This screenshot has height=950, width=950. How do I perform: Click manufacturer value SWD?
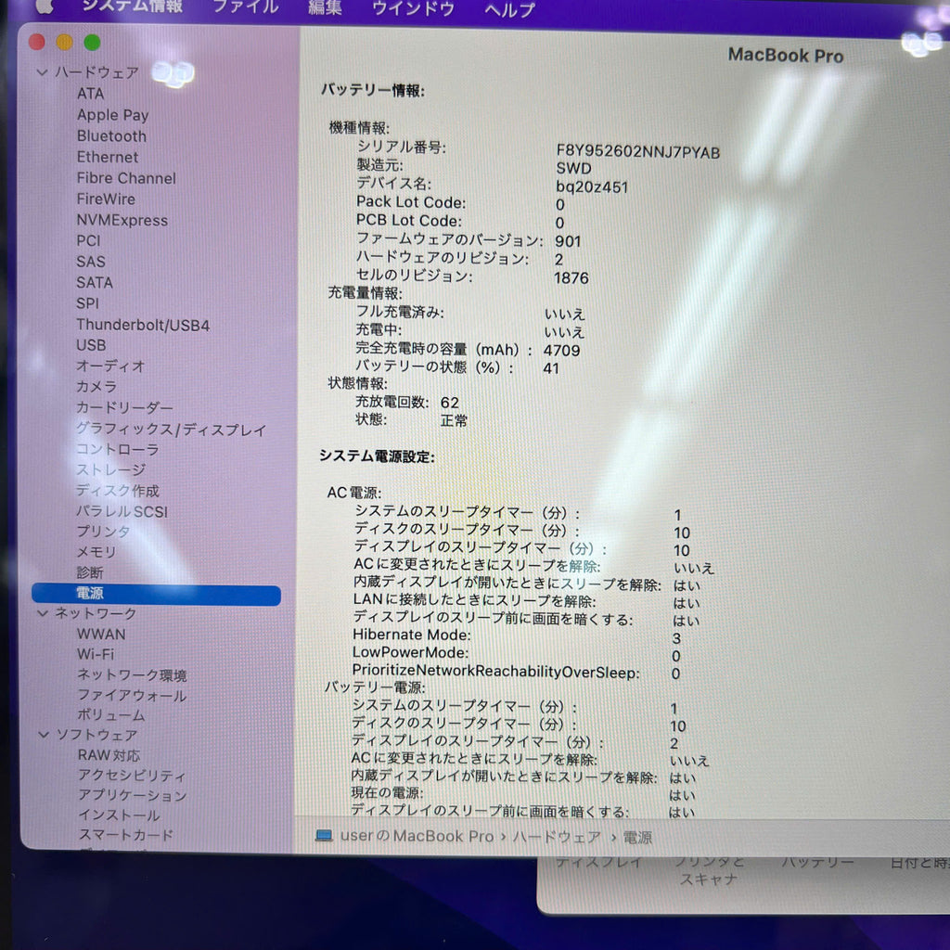click(573, 168)
